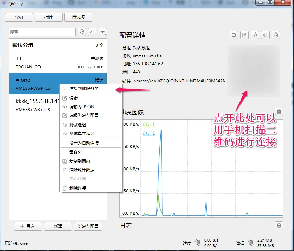
Task: Choose 重命名 in the context menu
Action: 91,152
